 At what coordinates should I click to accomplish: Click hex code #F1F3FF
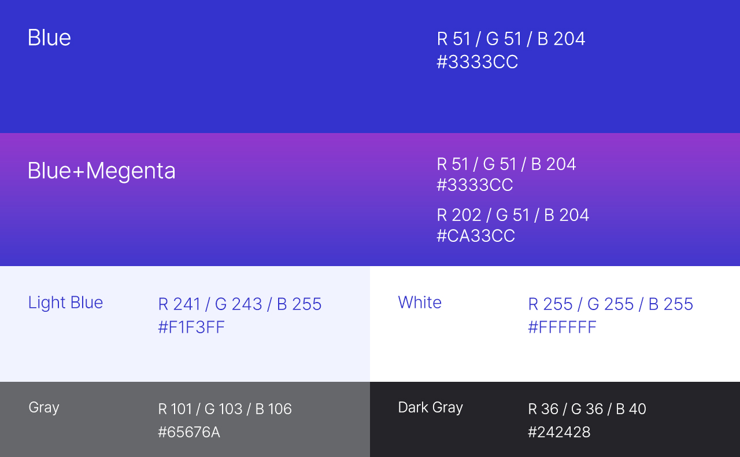(x=191, y=327)
